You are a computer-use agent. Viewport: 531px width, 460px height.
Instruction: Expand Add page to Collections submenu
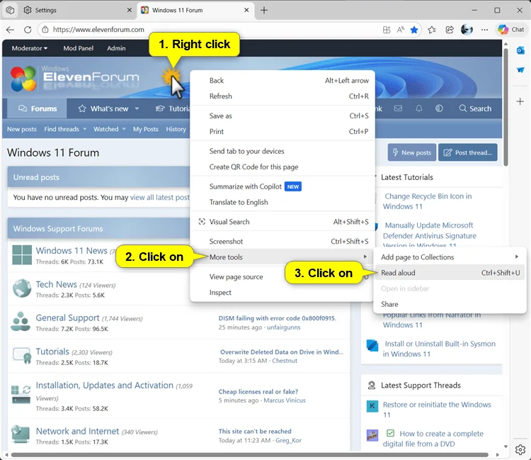[x=517, y=257]
